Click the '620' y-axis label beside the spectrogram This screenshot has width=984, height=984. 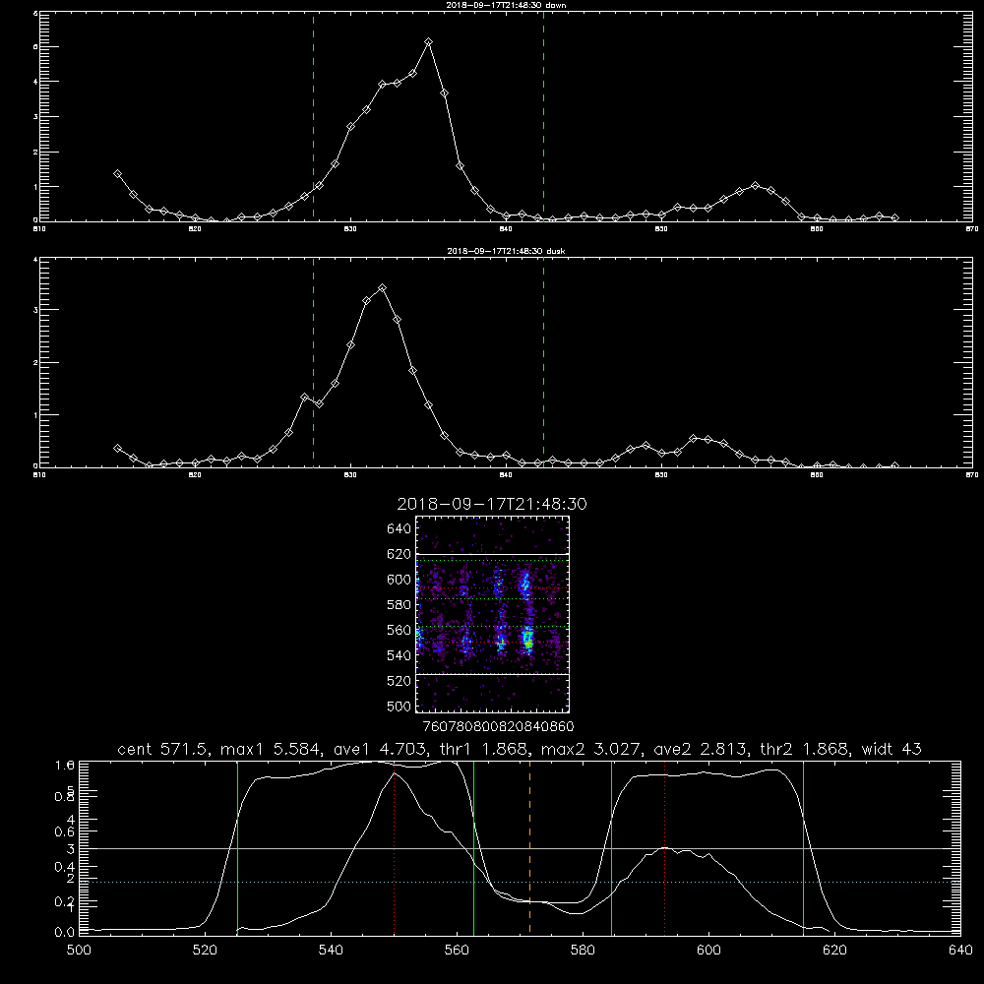point(399,554)
